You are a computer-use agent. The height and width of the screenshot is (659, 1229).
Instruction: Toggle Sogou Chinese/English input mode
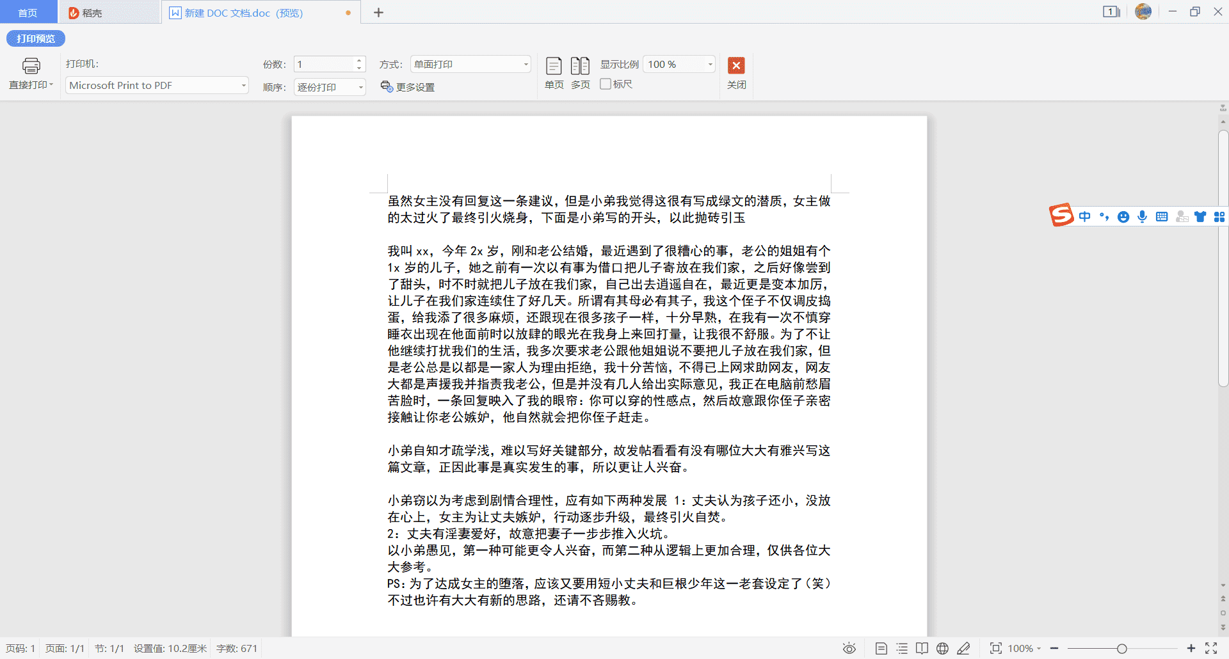click(1084, 217)
